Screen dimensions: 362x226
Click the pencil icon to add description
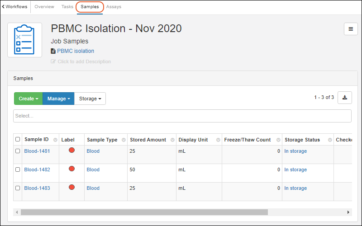pos(53,61)
